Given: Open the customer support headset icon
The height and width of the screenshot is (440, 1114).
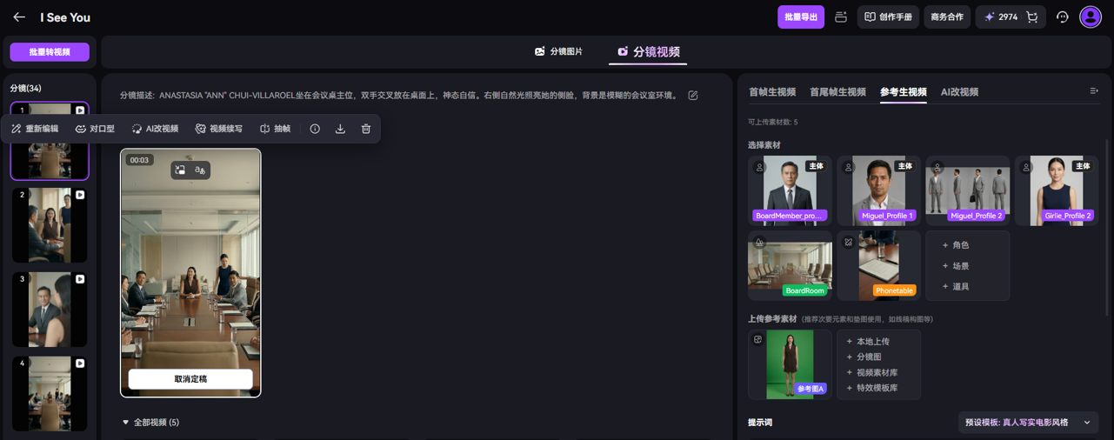Looking at the screenshot, I should [x=1062, y=17].
